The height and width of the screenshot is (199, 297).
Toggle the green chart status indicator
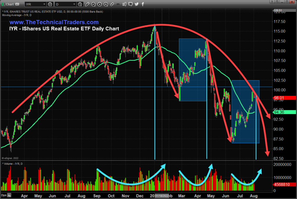[x=3, y=4]
